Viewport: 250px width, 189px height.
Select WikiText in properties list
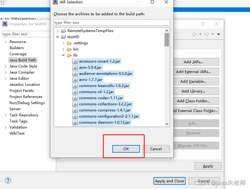click(17, 133)
